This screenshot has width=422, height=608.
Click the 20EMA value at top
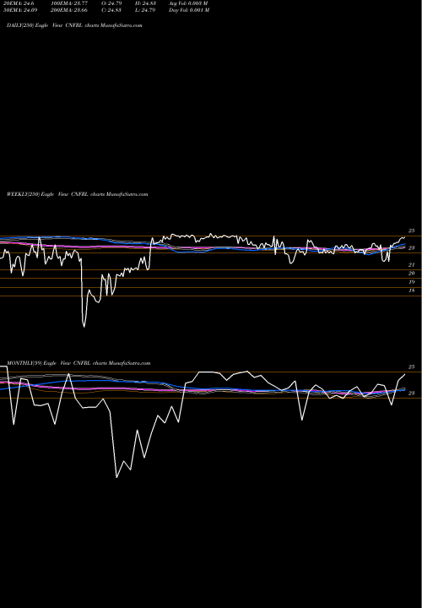20,3
